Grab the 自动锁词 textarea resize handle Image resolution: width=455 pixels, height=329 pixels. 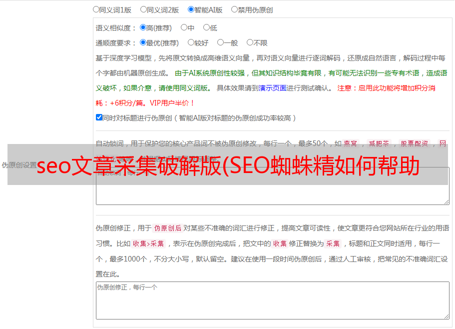[447, 202]
